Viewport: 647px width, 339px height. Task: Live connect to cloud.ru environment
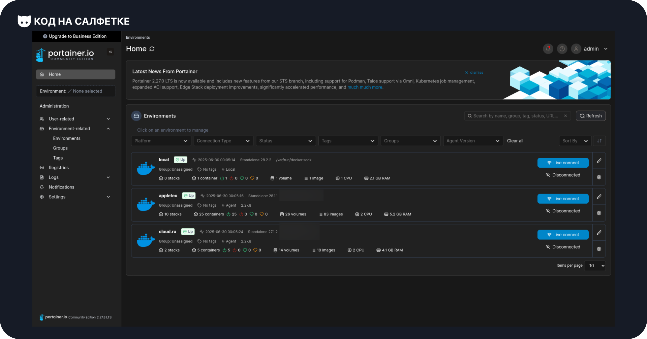[x=563, y=235]
